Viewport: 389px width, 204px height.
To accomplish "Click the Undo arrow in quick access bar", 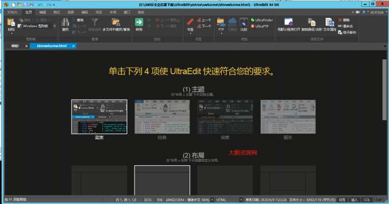I will (x=40, y=4).
